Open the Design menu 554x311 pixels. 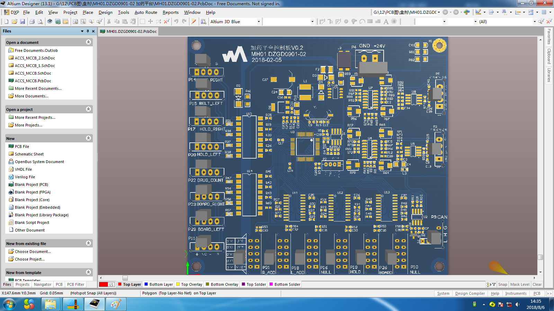(105, 12)
